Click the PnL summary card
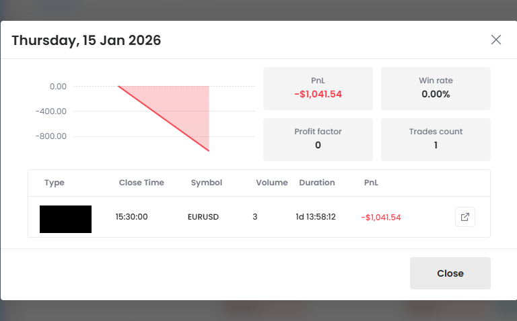517x321 pixels. [x=318, y=88]
